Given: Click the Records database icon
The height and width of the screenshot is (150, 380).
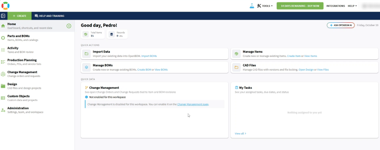Looking at the screenshot, I should [111, 34].
